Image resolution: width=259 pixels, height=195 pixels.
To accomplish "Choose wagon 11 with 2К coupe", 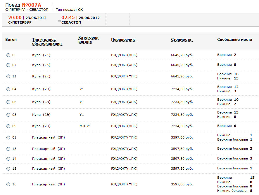I will point(8,76).
